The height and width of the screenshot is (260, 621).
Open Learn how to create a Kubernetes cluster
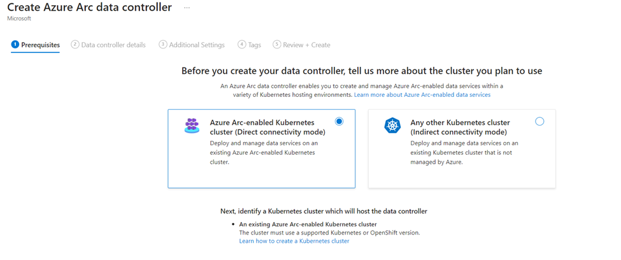[x=294, y=241]
